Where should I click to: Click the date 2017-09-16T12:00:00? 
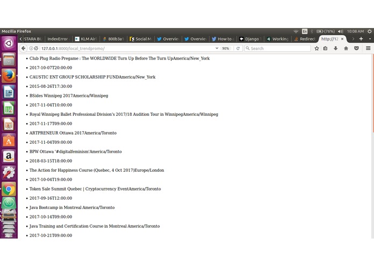(51, 198)
